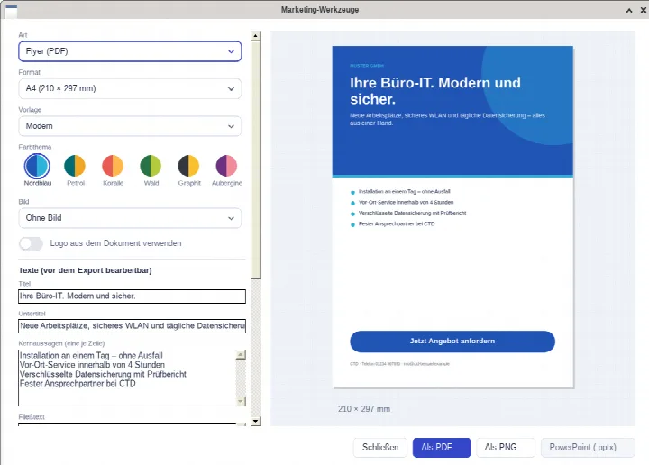Screen dimensions: 649x465
Task: Click the Farbthema label
Action: pyautogui.click(x=35, y=147)
